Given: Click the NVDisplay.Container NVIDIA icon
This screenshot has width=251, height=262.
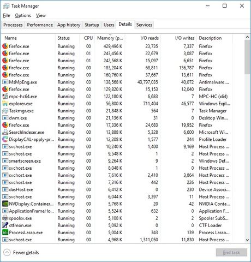Looking at the screenshot, I should pos(5,204).
